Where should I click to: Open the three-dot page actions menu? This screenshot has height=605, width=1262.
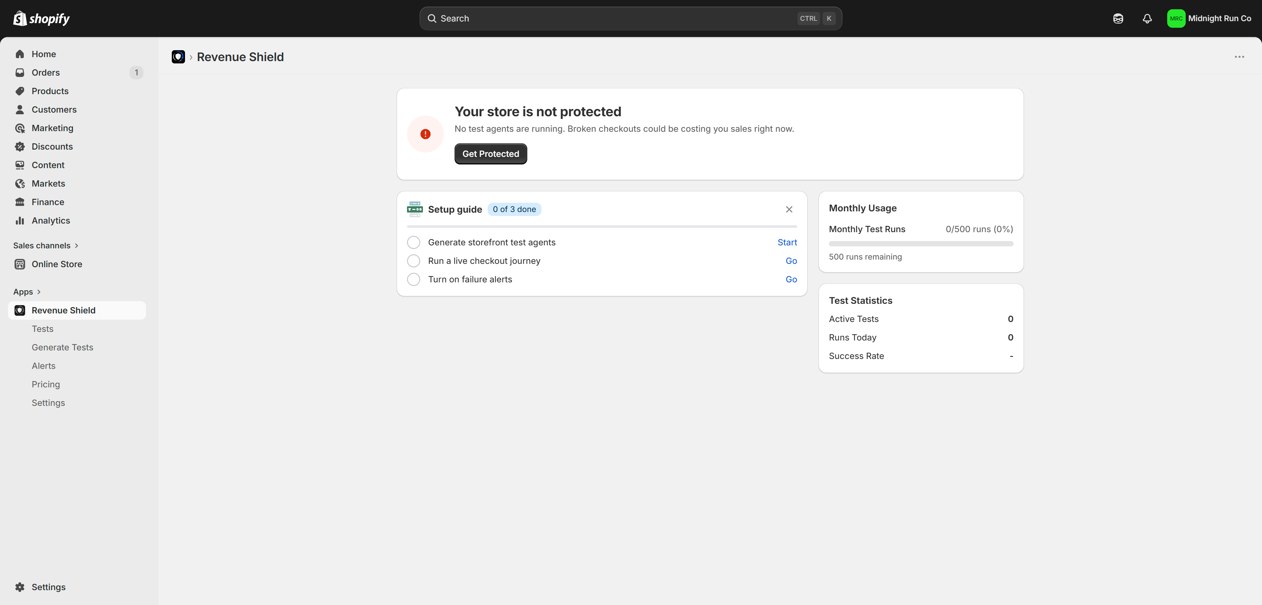(1240, 57)
